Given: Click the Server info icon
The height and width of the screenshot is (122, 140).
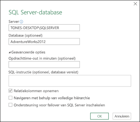Looking at the screenshot, I should pos(21,22).
